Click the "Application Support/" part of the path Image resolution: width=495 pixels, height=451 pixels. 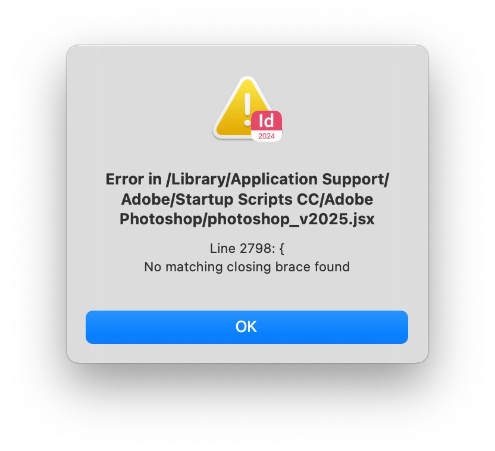(x=310, y=180)
